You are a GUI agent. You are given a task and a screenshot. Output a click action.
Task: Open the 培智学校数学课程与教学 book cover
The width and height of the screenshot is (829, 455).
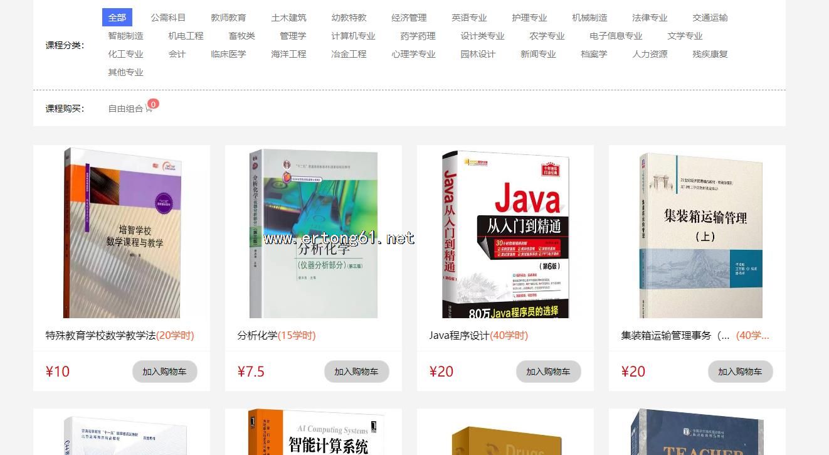[122, 233]
